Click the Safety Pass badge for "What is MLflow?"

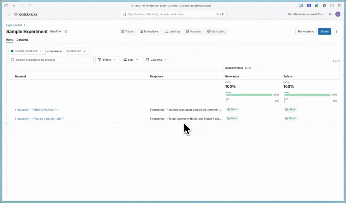(290, 109)
